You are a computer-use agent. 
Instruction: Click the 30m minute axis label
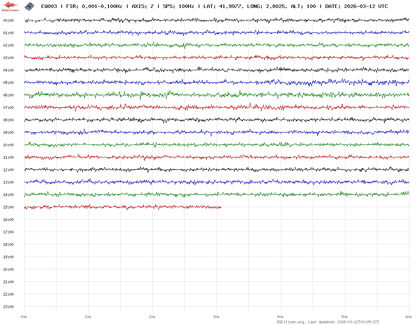pyautogui.click(x=216, y=317)
